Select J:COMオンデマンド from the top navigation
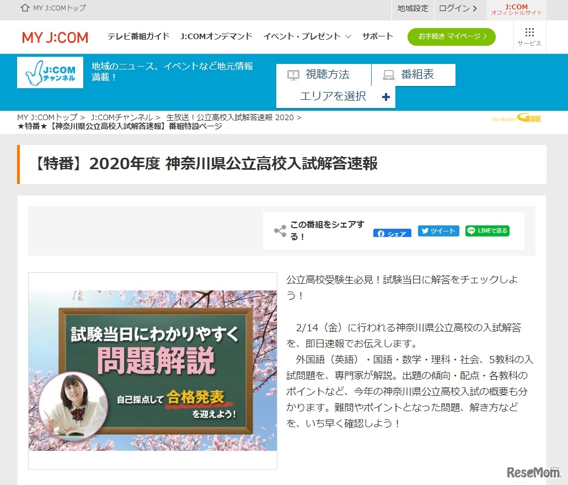This screenshot has width=568, height=485. tap(216, 36)
